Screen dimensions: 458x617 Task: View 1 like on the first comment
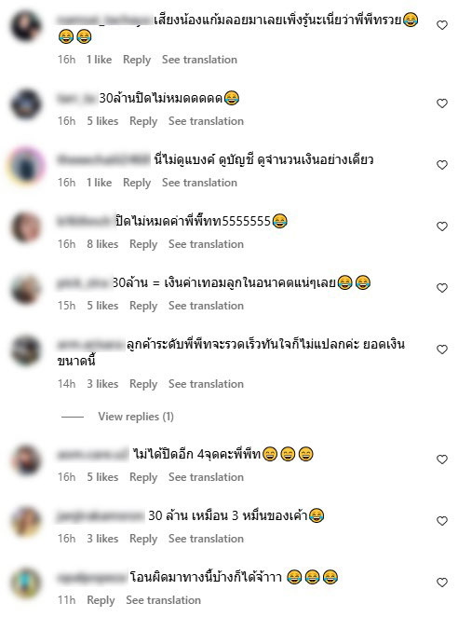[99, 60]
